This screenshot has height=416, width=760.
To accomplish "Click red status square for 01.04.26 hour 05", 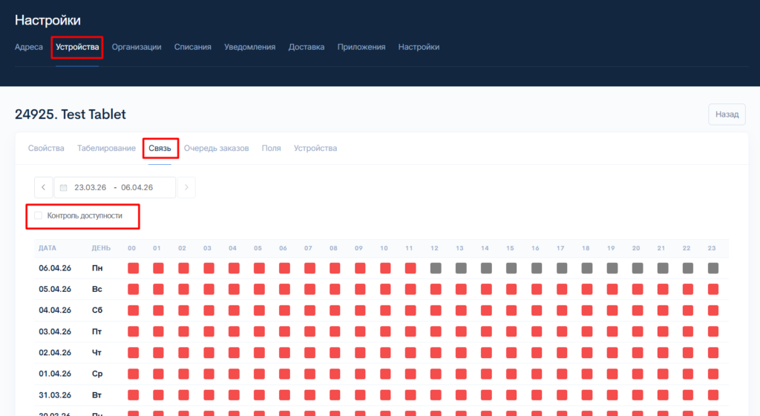I will (259, 374).
